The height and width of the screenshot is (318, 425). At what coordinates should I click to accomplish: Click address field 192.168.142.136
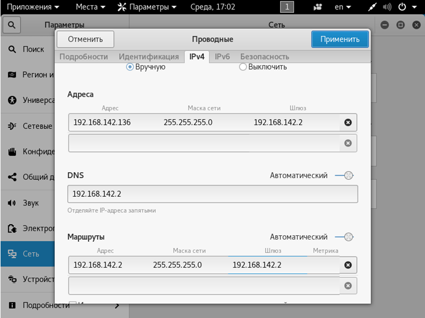(x=114, y=123)
